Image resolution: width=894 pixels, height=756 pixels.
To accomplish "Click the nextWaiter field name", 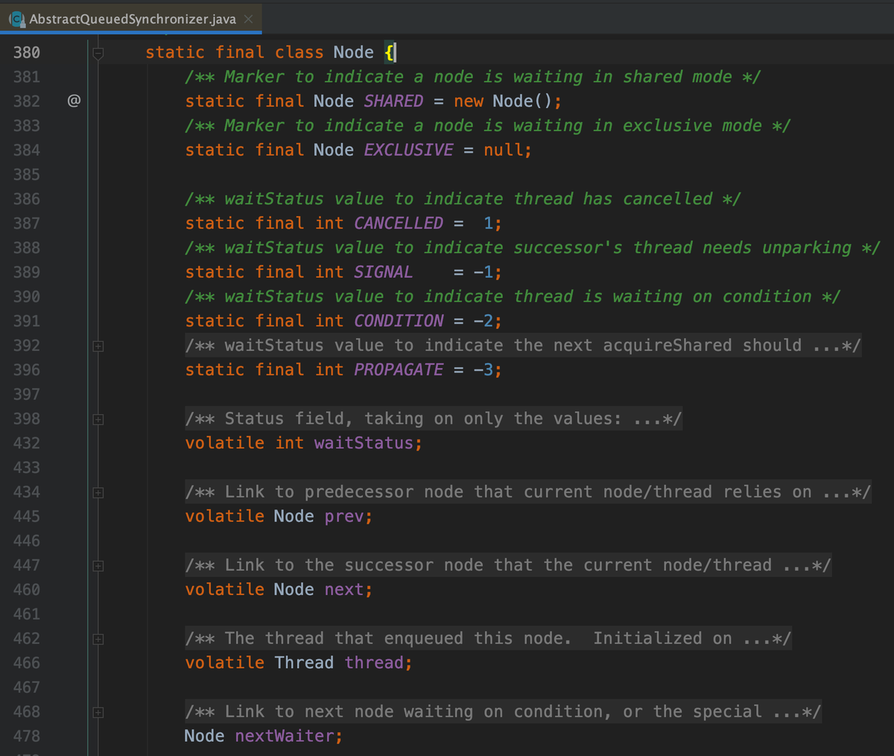I will pyautogui.click(x=286, y=735).
